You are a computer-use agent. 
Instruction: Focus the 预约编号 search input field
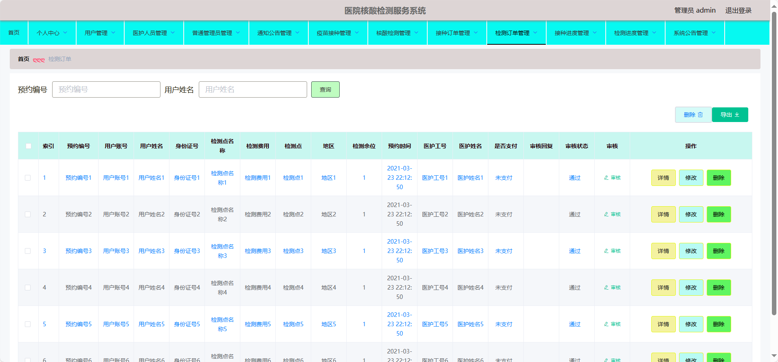tap(106, 89)
